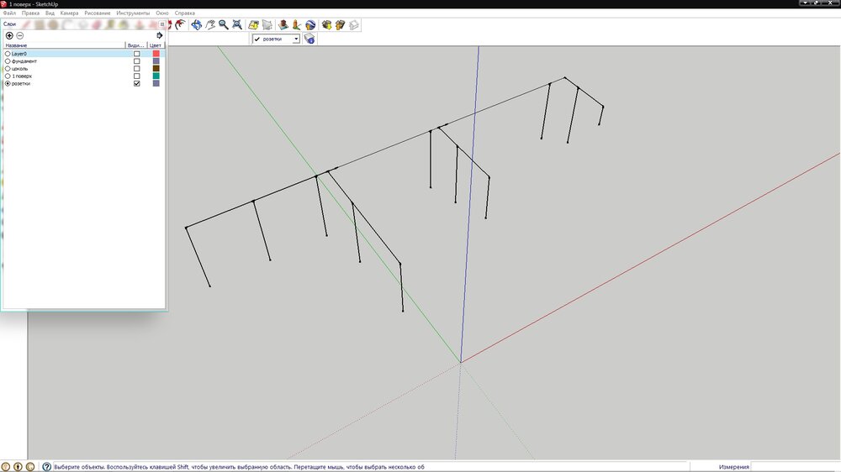Uncheck visibility for розетки layer
841x472 pixels.
coord(137,84)
